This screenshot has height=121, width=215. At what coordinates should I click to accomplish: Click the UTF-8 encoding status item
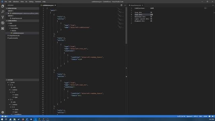pos(196,116)
